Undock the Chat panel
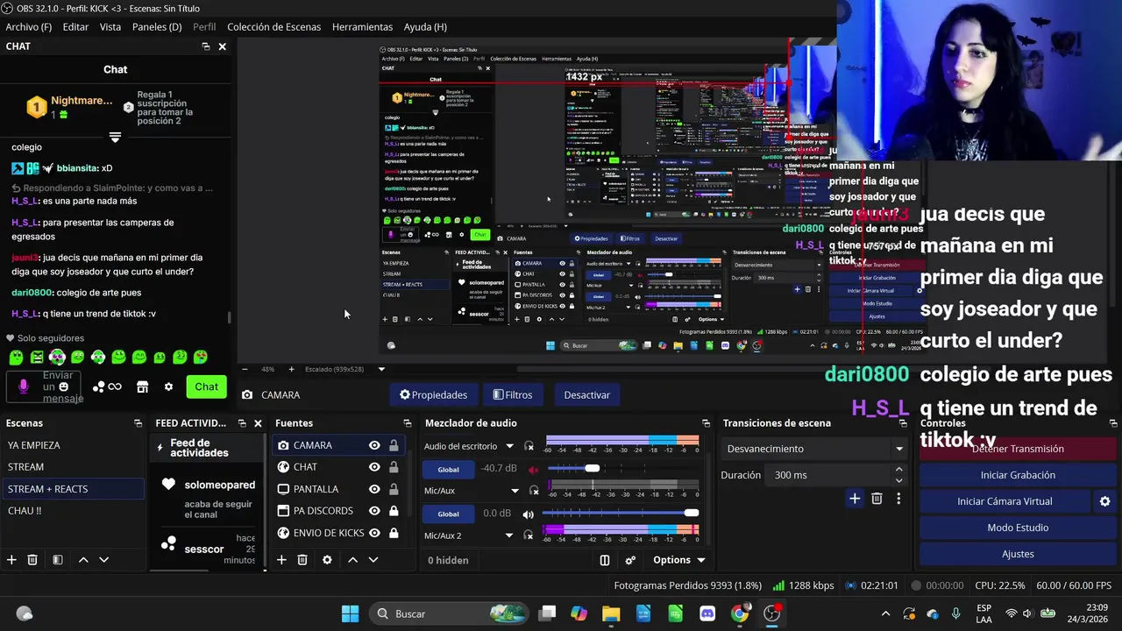Screen dimensions: 1122x631 pos(206,46)
